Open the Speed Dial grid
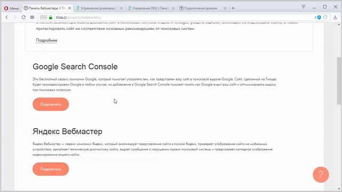 click(x=32, y=17)
